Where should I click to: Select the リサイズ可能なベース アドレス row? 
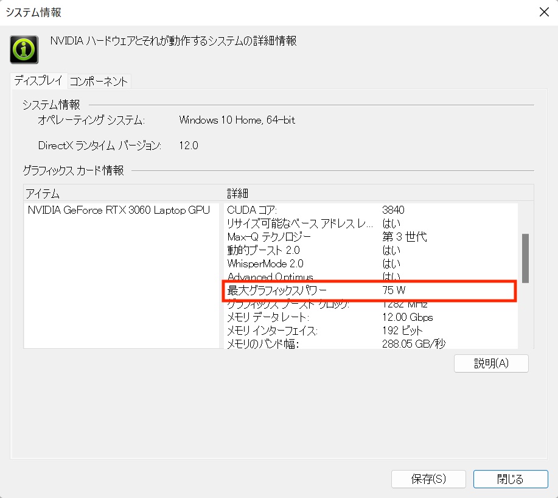pos(371,223)
